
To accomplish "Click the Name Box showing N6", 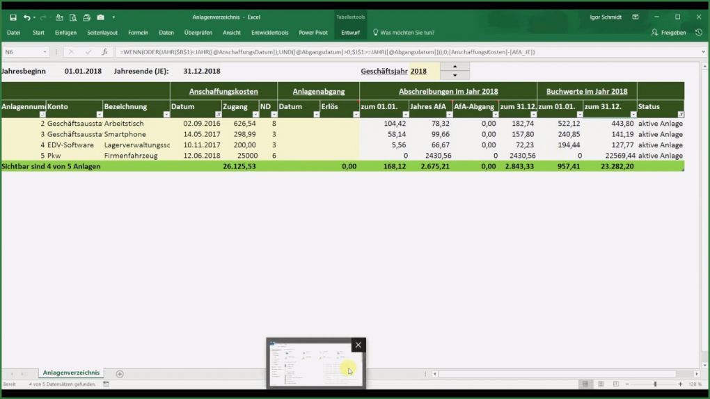I will (22, 52).
